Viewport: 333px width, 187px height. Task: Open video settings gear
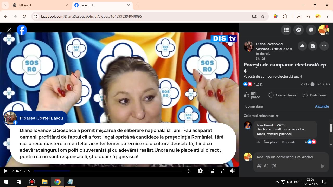coord(200,171)
